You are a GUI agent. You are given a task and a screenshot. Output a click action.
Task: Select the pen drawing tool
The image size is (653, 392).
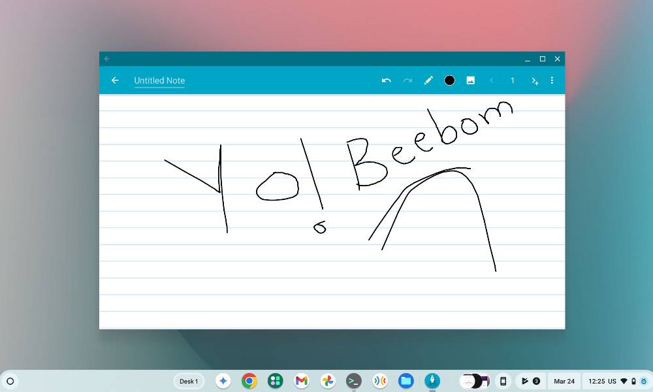pyautogui.click(x=428, y=80)
